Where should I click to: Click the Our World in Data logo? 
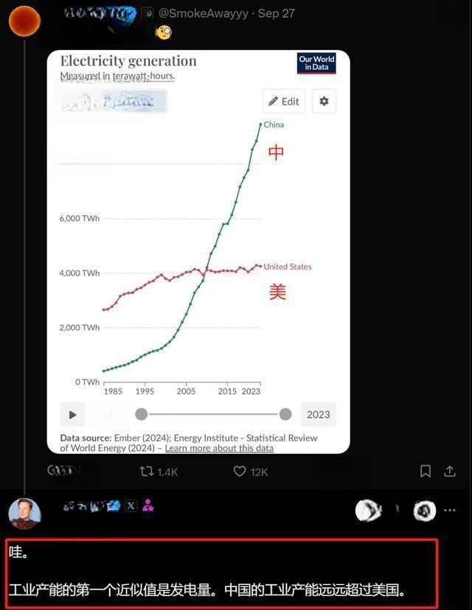pyautogui.click(x=316, y=63)
